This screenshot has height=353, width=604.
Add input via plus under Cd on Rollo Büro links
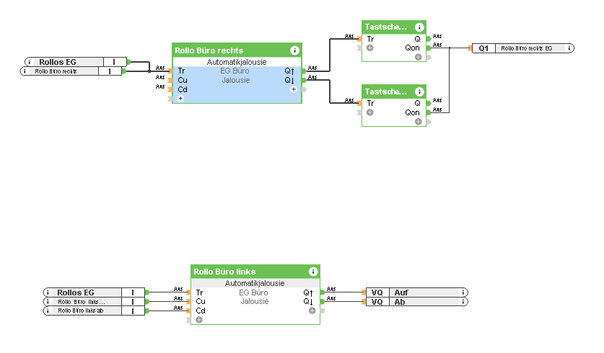click(199, 320)
